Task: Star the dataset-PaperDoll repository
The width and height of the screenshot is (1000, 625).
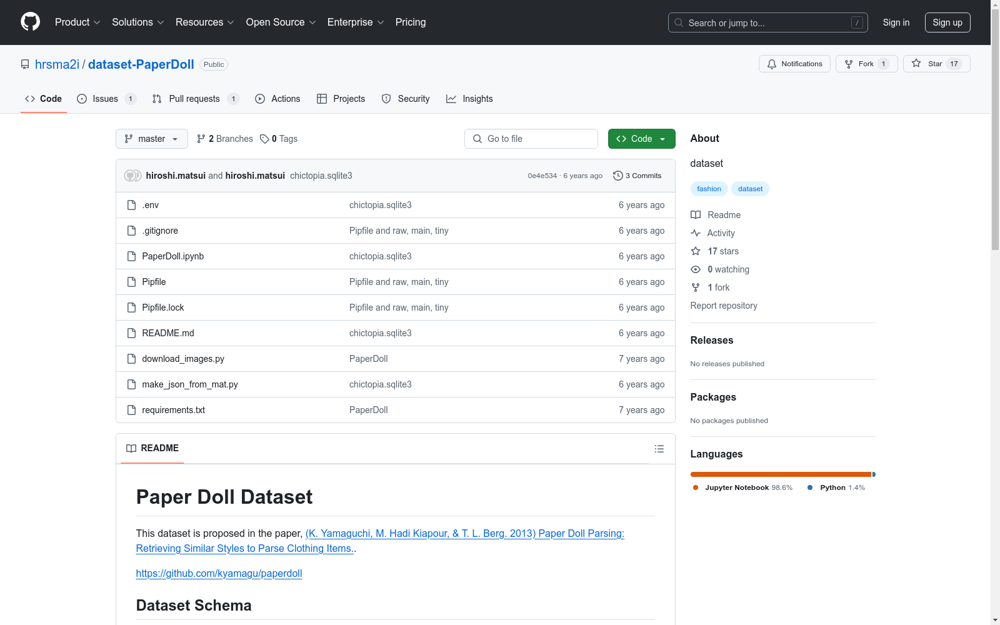Action: pos(936,64)
